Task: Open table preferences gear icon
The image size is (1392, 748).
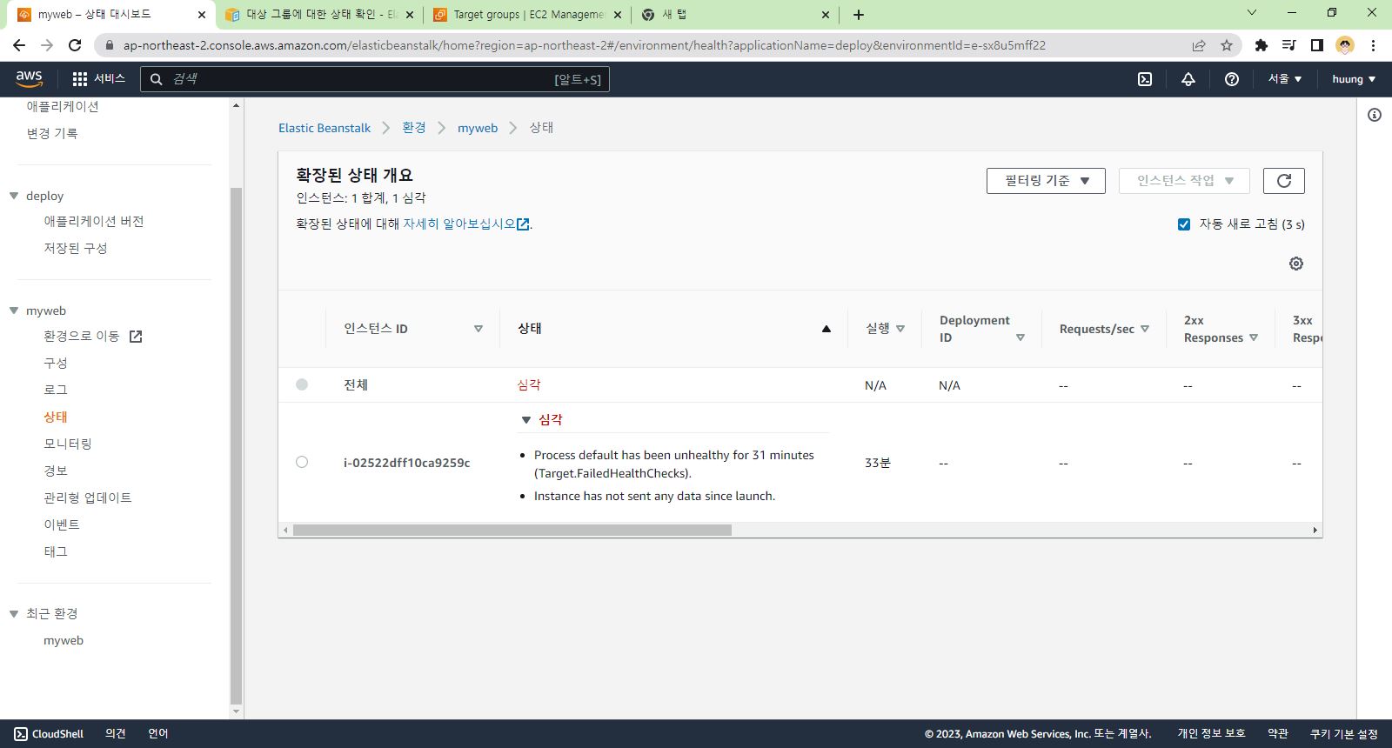Action: click(x=1296, y=264)
